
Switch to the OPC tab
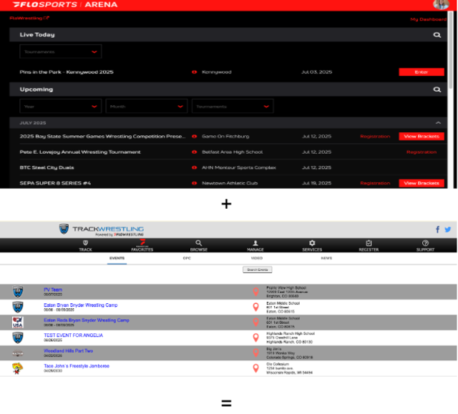point(187,258)
